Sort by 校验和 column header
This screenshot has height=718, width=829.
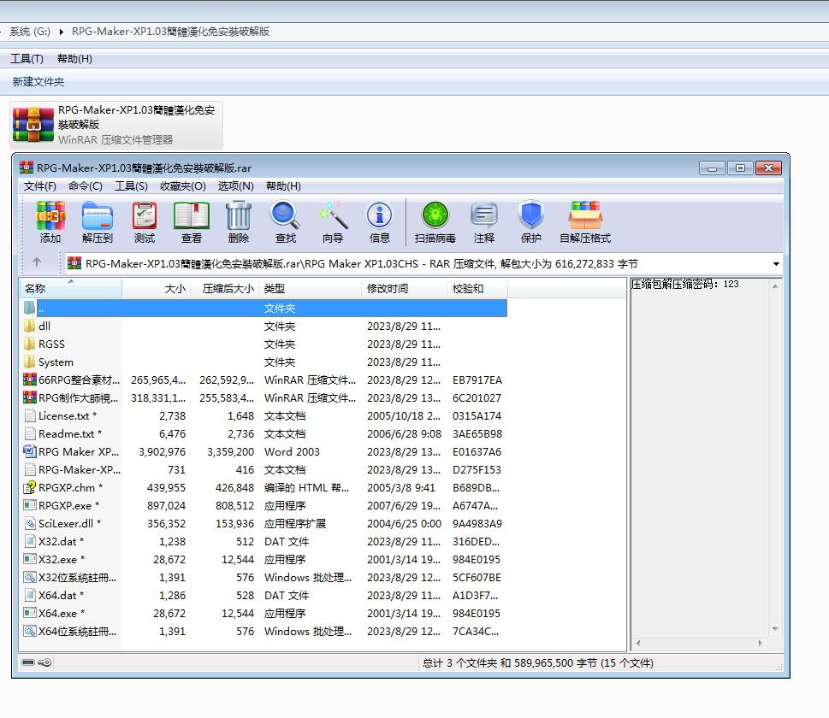point(477,288)
